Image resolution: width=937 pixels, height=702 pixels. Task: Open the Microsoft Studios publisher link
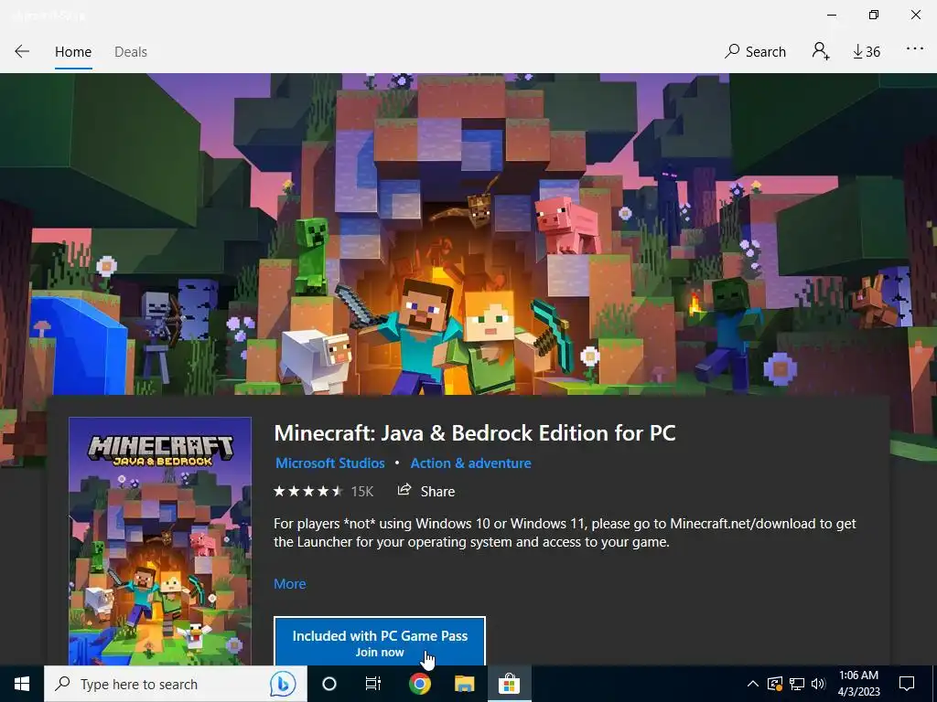(329, 463)
